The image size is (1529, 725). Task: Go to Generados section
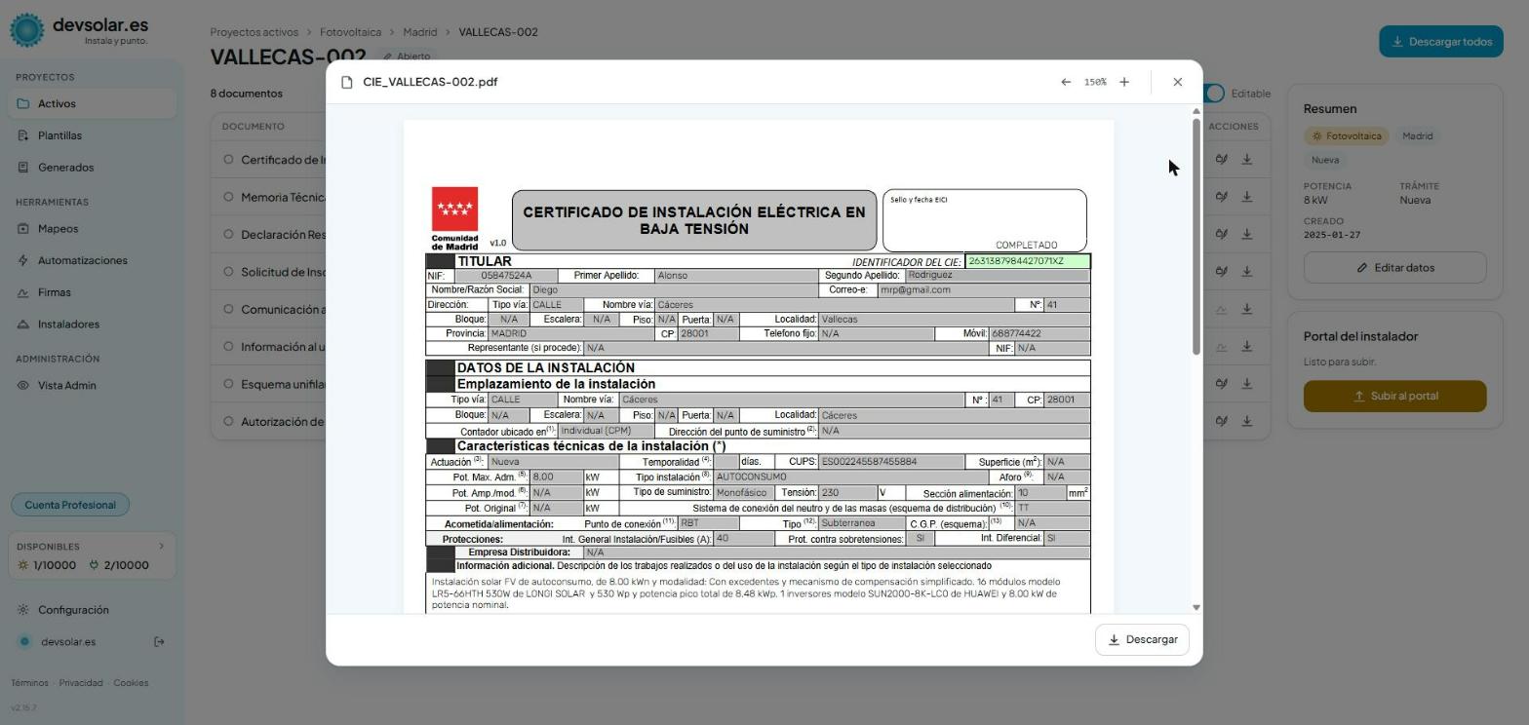click(92, 168)
